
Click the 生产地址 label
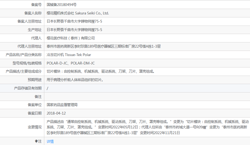tap(35, 30)
